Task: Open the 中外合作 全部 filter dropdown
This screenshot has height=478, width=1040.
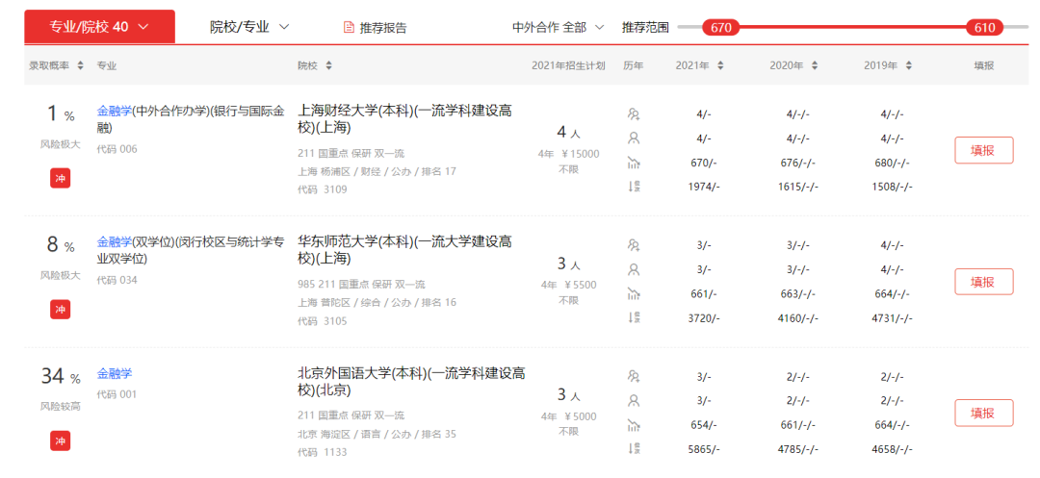Action: coord(558,27)
